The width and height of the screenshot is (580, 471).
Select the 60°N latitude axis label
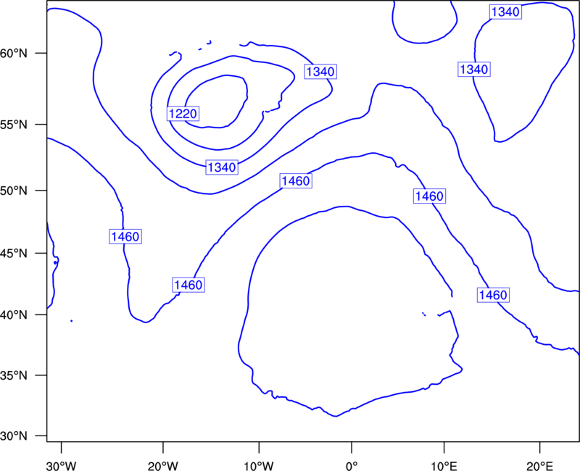[14, 54]
